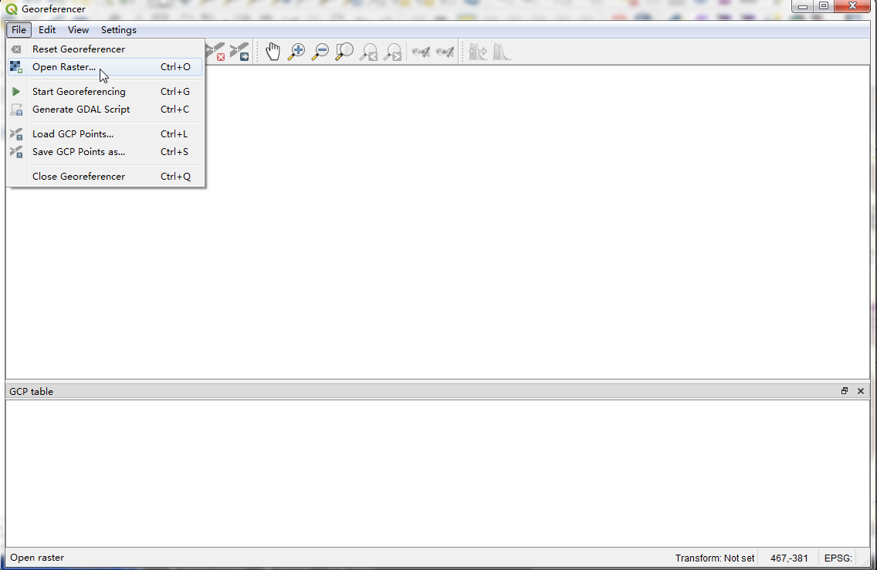Click the 467,-381 coordinate readout
877x570 pixels.
(789, 558)
